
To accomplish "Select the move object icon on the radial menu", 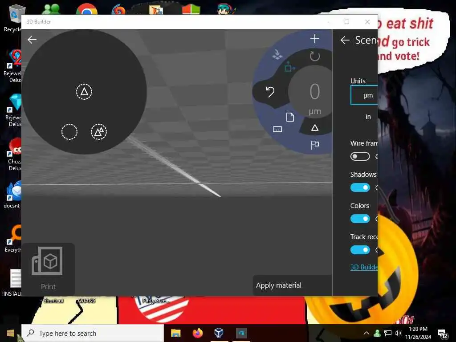I will coord(289,67).
